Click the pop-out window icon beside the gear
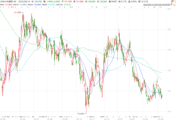176x120 pixels. click(x=175, y=1)
